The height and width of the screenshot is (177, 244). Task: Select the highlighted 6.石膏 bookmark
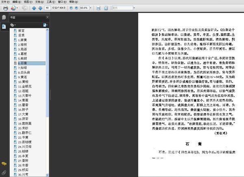tap(32, 63)
